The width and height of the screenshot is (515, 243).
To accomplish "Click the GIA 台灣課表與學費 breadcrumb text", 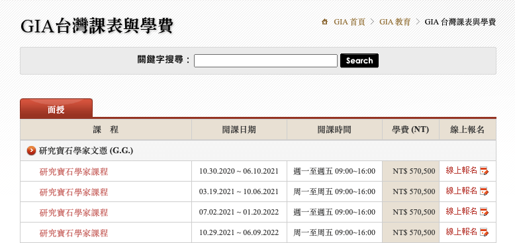I will pos(460,22).
